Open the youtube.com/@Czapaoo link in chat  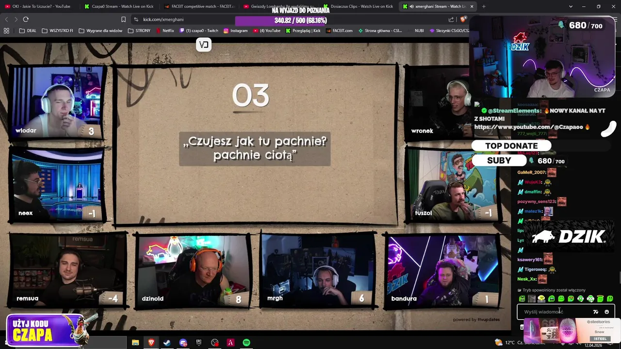[x=529, y=127]
